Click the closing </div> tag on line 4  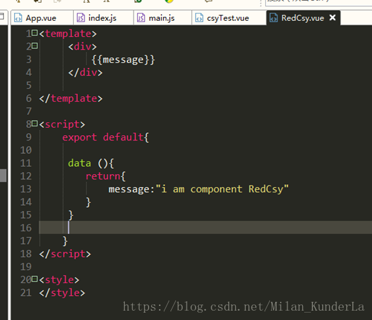(x=85, y=73)
